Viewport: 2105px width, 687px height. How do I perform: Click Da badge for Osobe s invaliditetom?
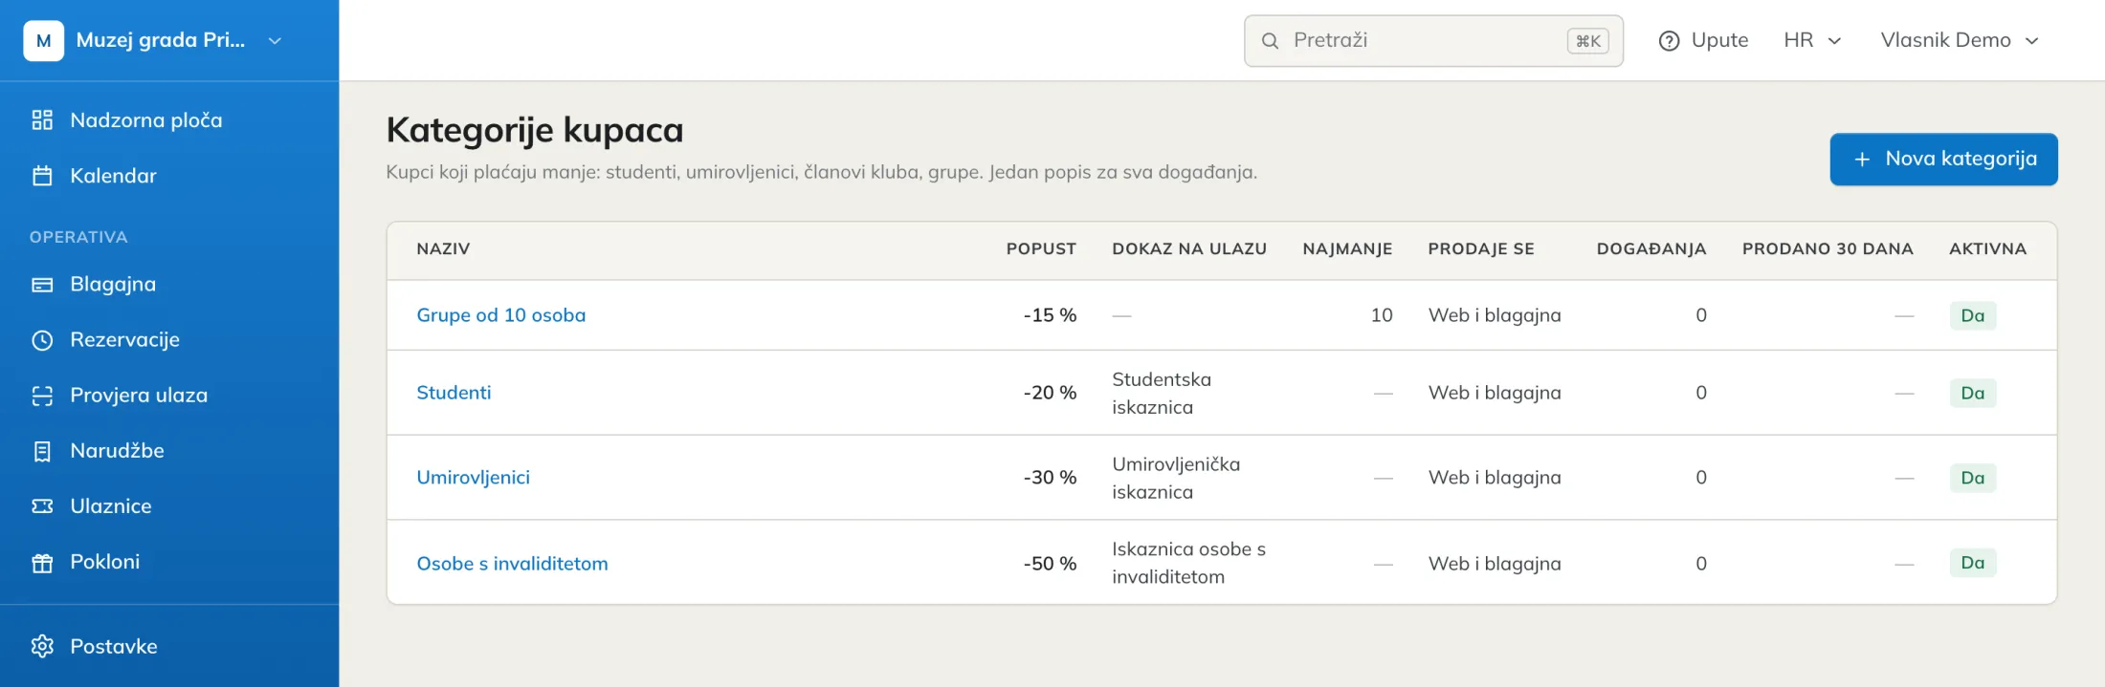point(1973,563)
